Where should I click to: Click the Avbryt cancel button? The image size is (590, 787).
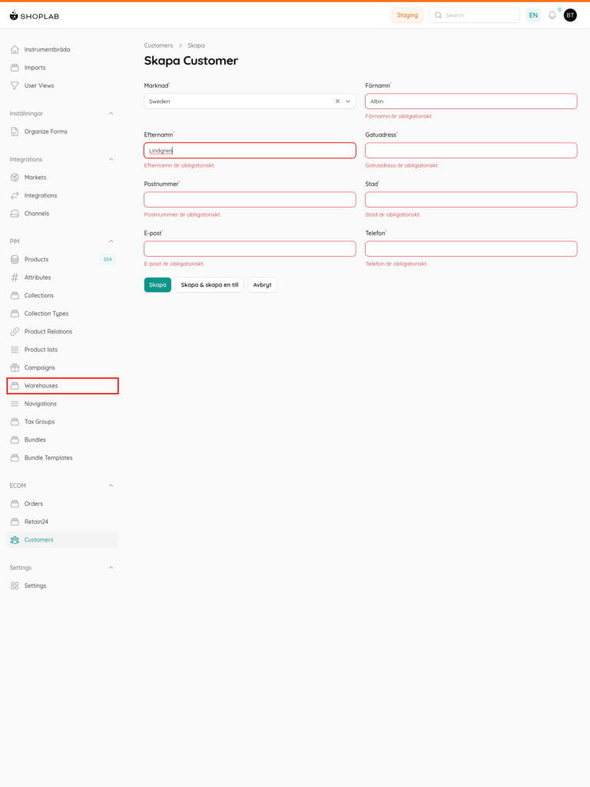click(x=262, y=284)
